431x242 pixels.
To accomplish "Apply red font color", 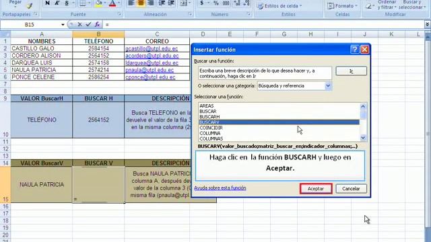I will 112,3.
